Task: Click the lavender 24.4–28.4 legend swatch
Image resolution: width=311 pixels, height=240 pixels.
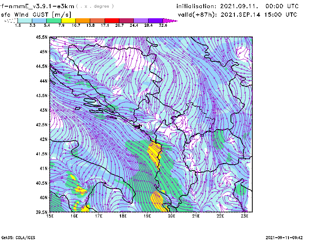Action: pyautogui.click(x=141, y=21)
